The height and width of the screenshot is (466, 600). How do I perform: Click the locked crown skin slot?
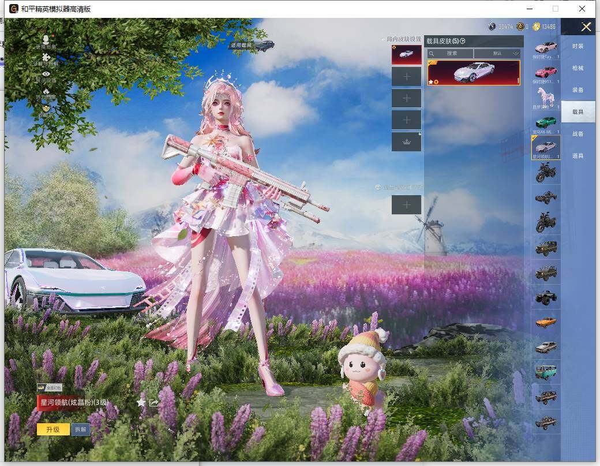pos(406,141)
